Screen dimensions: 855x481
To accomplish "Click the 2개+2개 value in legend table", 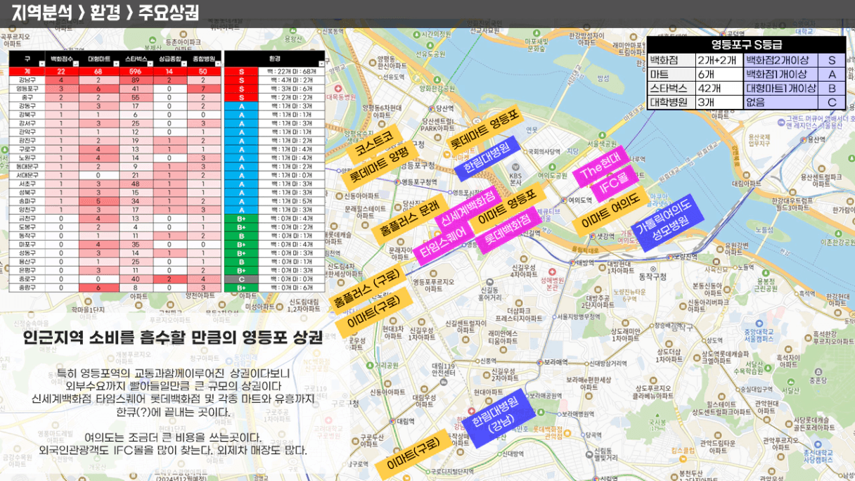I will click(719, 60).
